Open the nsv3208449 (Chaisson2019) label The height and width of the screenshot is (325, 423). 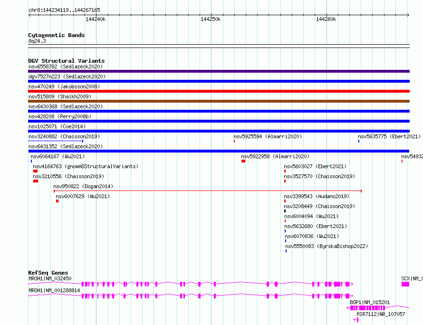click(x=319, y=206)
